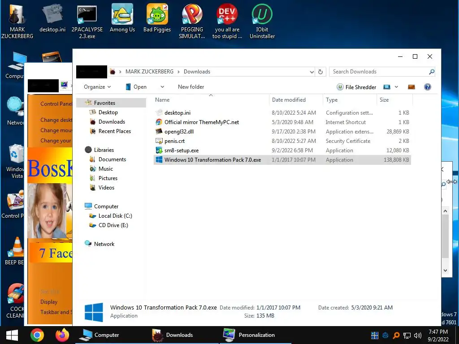Click the Network globe desktop icon
The height and width of the screenshot is (344, 459).
15,111
